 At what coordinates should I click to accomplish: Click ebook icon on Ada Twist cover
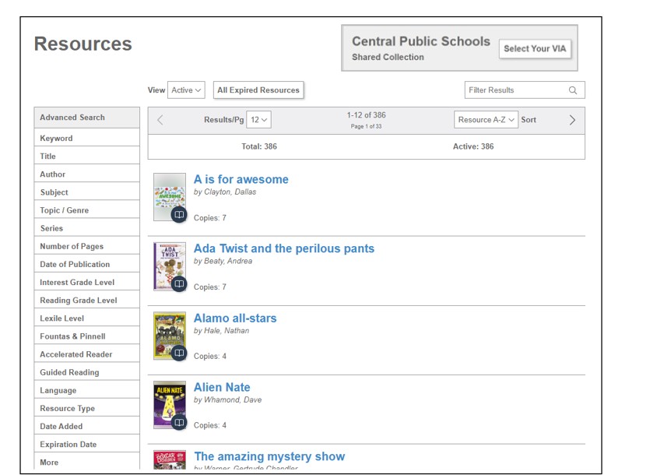point(179,283)
